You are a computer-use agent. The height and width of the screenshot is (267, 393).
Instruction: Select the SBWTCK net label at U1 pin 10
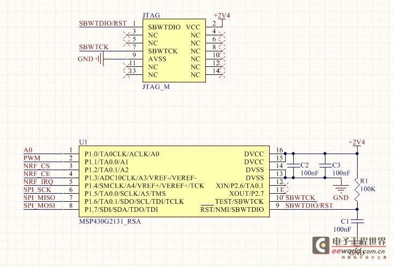click(300, 197)
